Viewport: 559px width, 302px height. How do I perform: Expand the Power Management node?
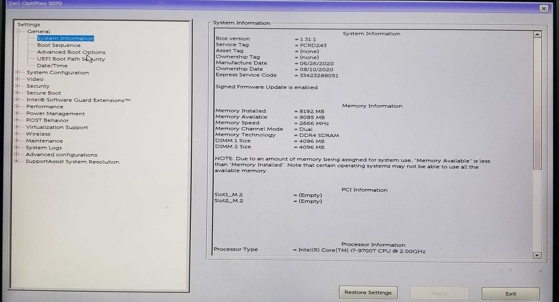pyautogui.click(x=17, y=113)
